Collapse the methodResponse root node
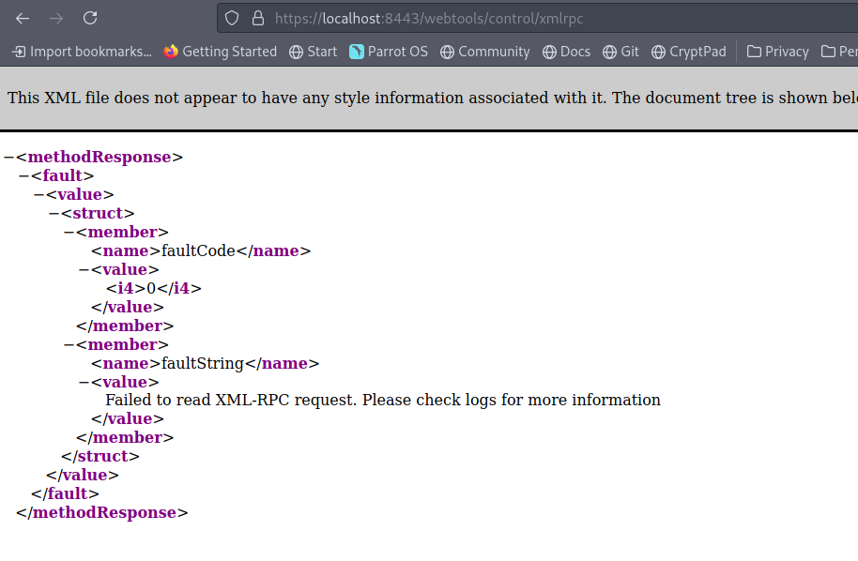Viewport: 858px width, 561px height. coord(8,158)
